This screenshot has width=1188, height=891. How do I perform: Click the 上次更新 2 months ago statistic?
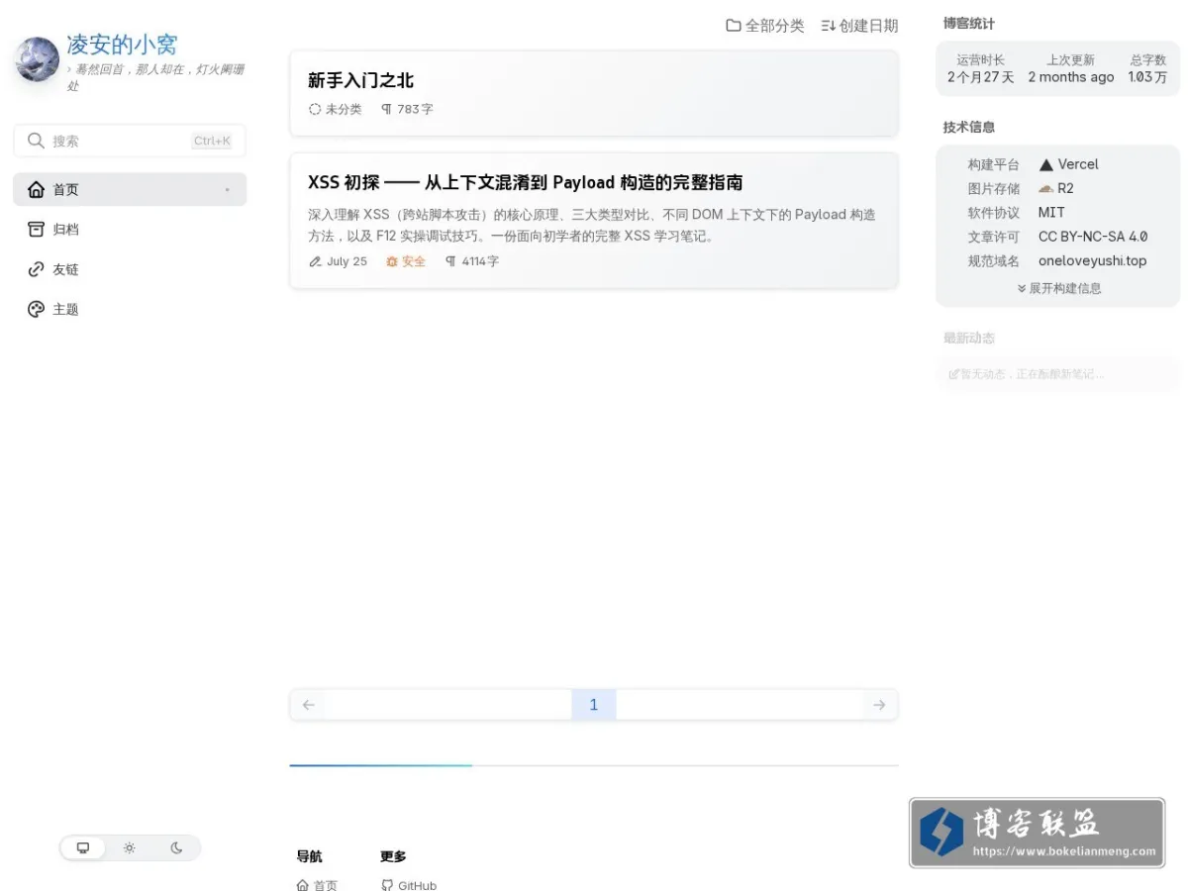coord(1071,68)
